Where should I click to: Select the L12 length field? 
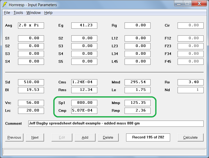(137, 38)
